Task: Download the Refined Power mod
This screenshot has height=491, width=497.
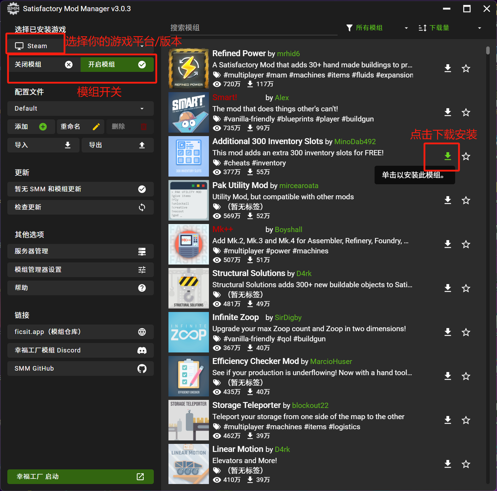Action: [448, 68]
